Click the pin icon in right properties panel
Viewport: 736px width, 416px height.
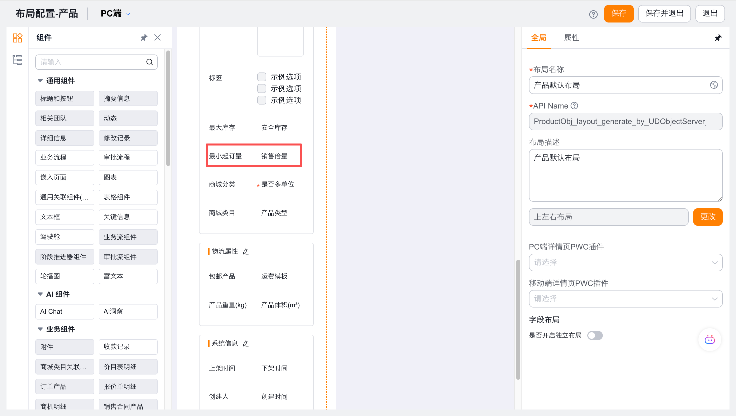point(718,38)
